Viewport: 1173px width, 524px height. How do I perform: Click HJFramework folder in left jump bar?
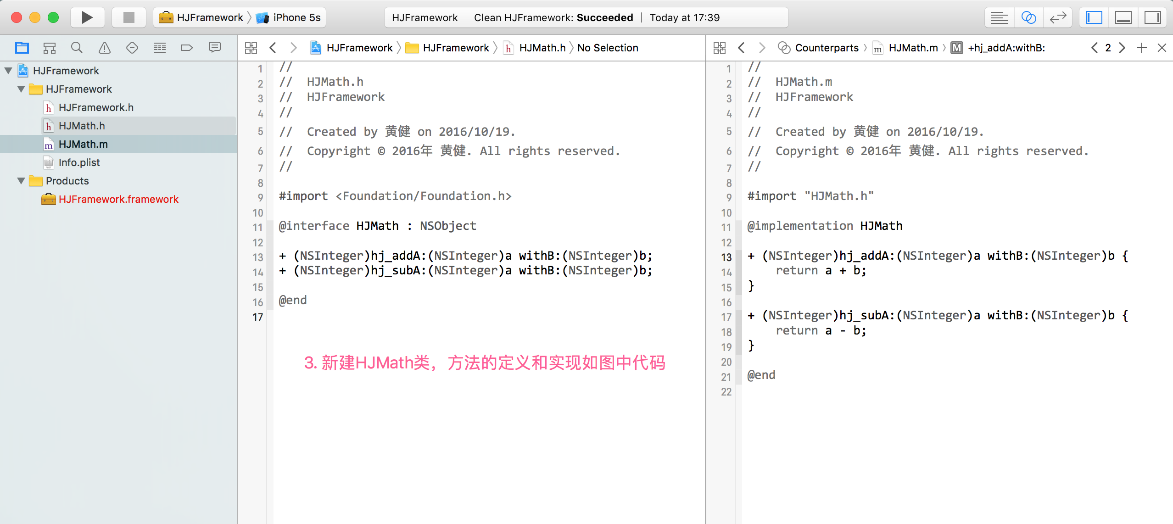pos(447,48)
